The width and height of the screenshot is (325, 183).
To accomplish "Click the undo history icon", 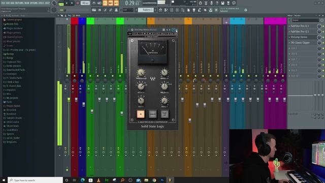I will pos(200,3).
